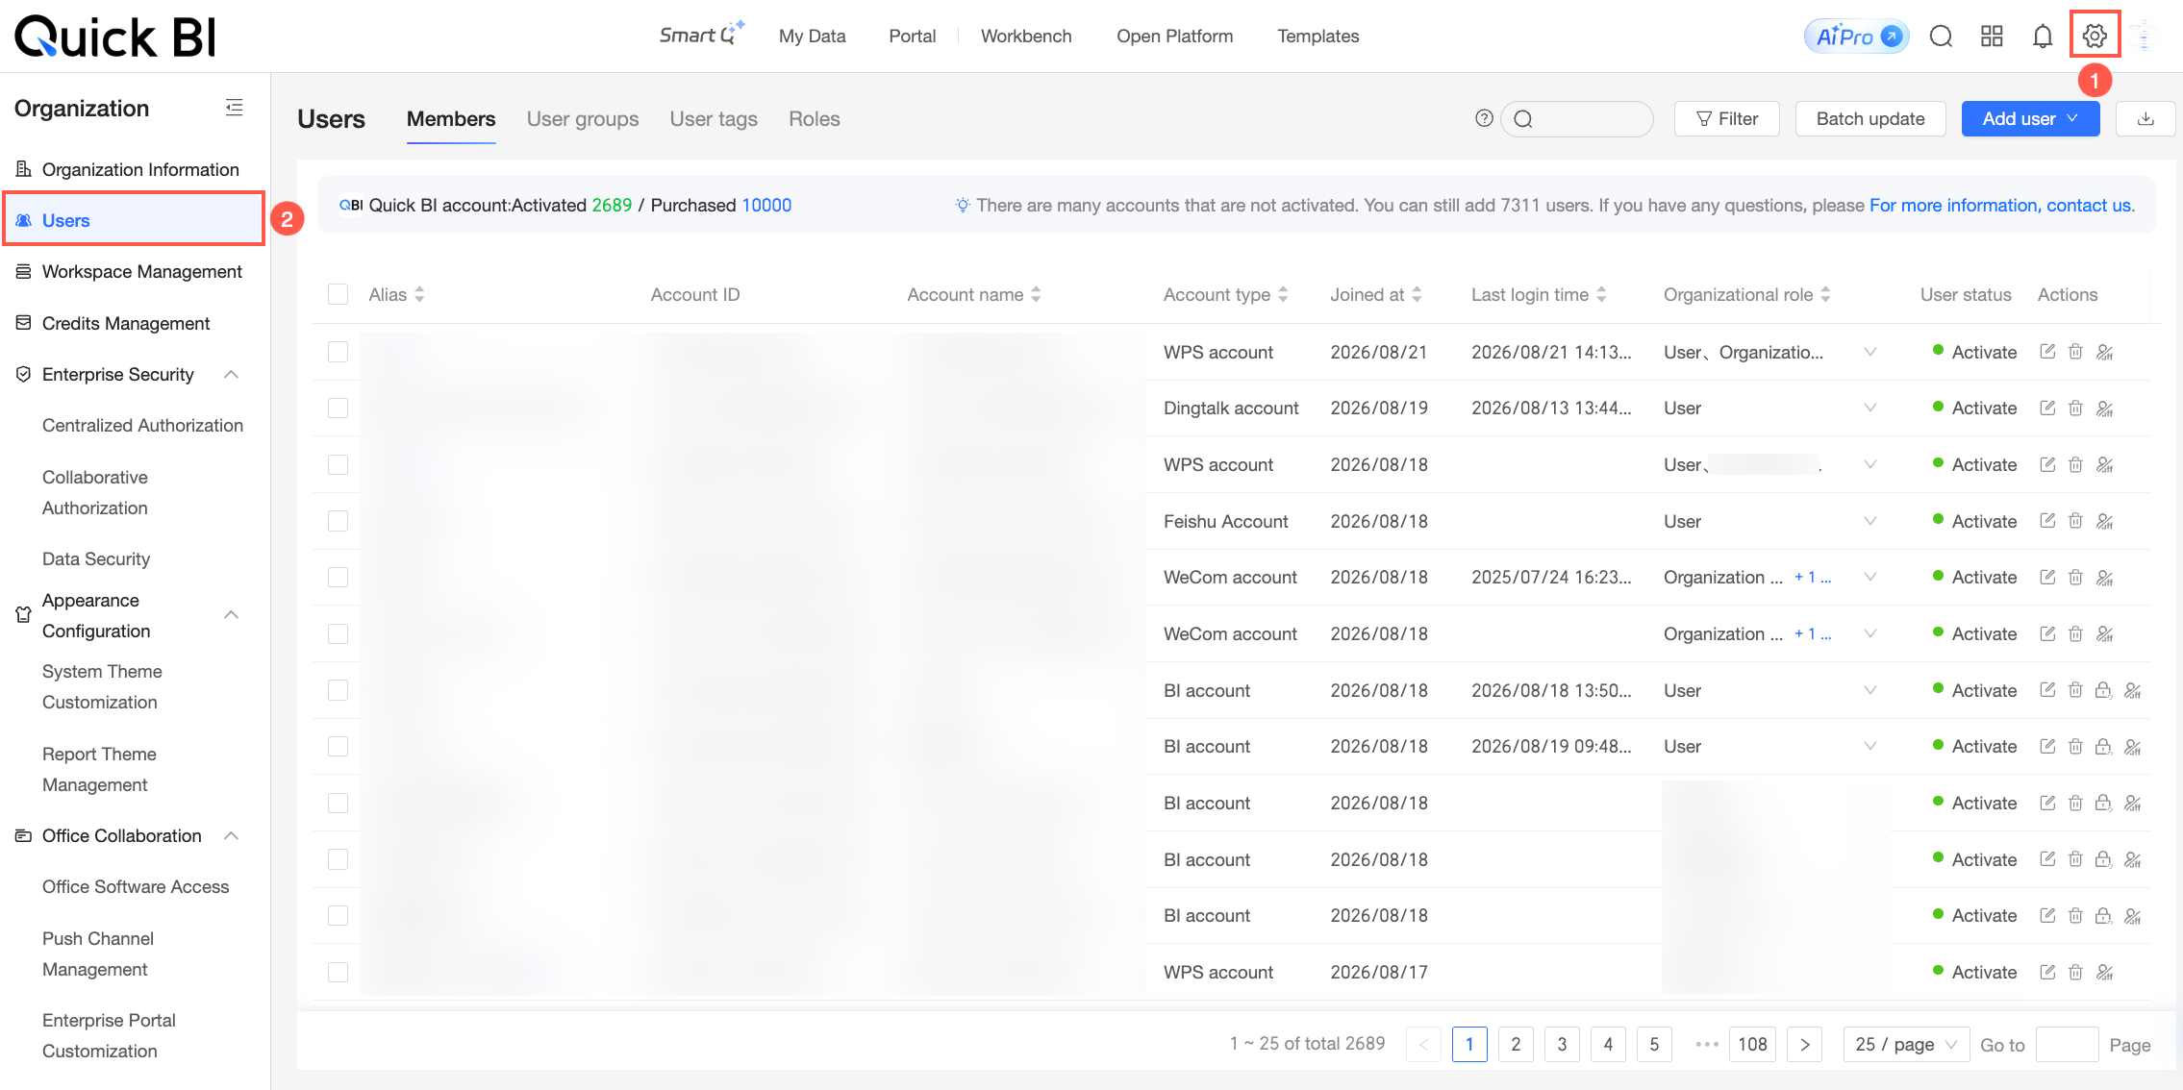
Task: Edit the BI account with login 09:48
Action: click(x=2047, y=746)
